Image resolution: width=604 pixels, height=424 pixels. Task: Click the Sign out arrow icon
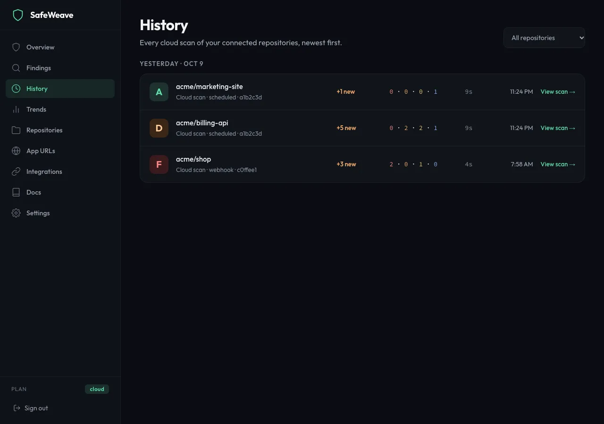click(x=17, y=408)
